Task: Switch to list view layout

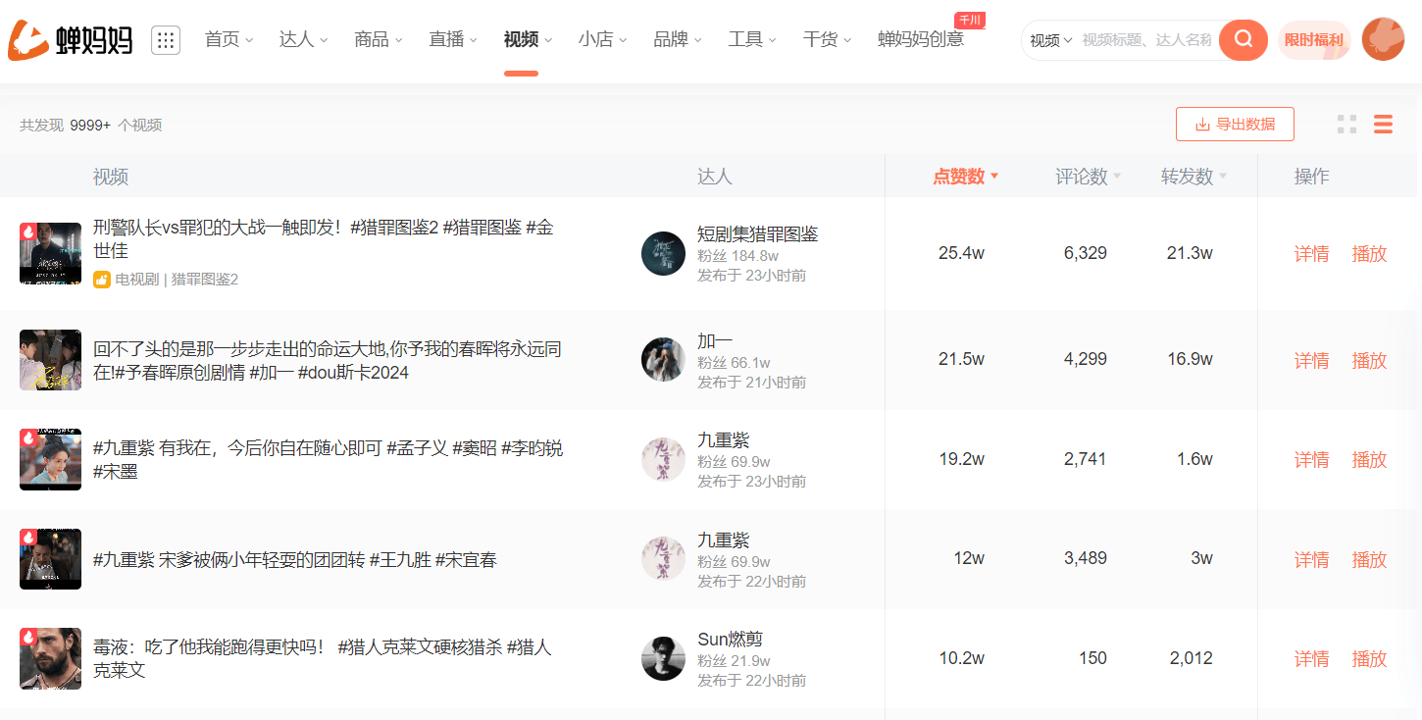Action: [x=1383, y=125]
